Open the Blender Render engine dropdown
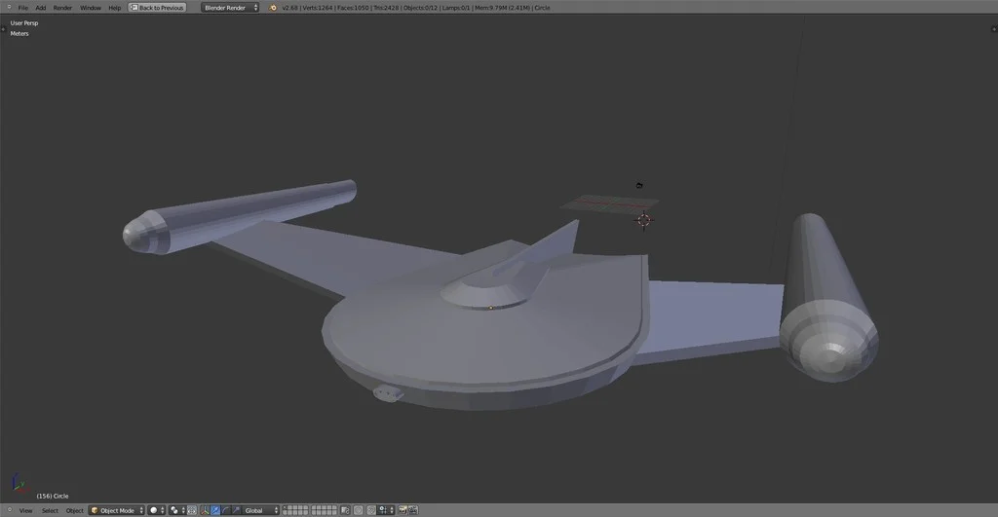This screenshot has width=998, height=517. coord(230,8)
